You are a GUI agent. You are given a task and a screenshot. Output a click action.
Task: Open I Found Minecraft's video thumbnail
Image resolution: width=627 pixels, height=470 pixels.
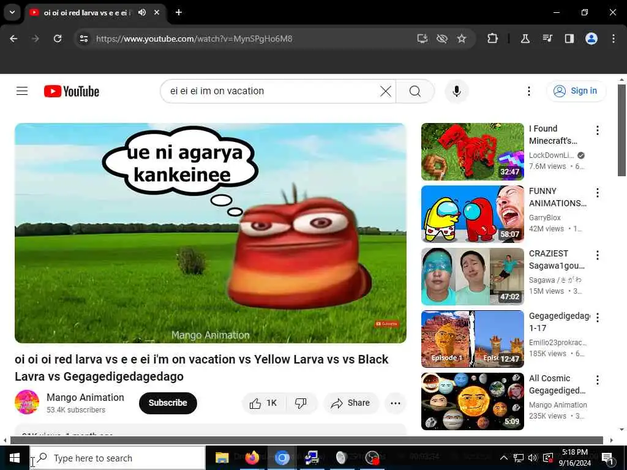tap(472, 152)
